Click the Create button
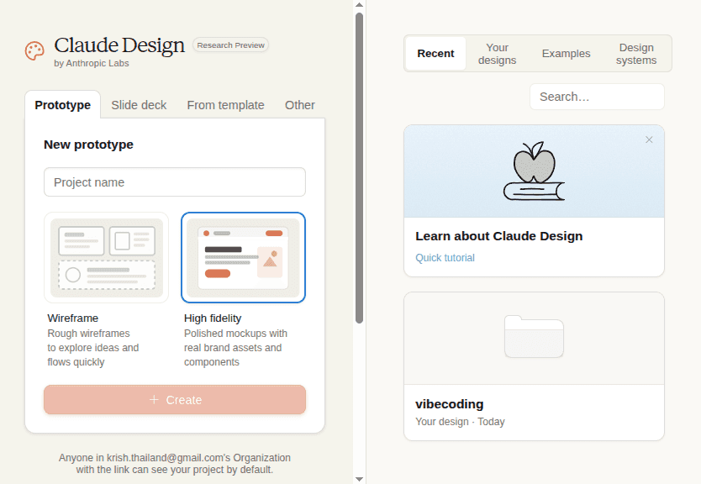The image size is (701, 484). 175,399
